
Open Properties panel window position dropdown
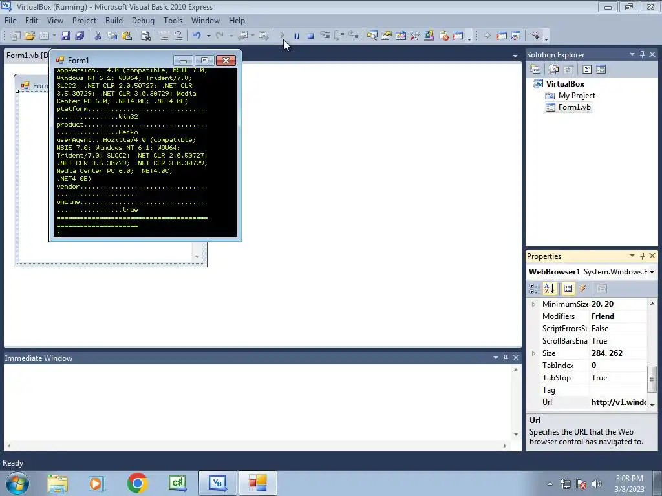click(x=632, y=256)
